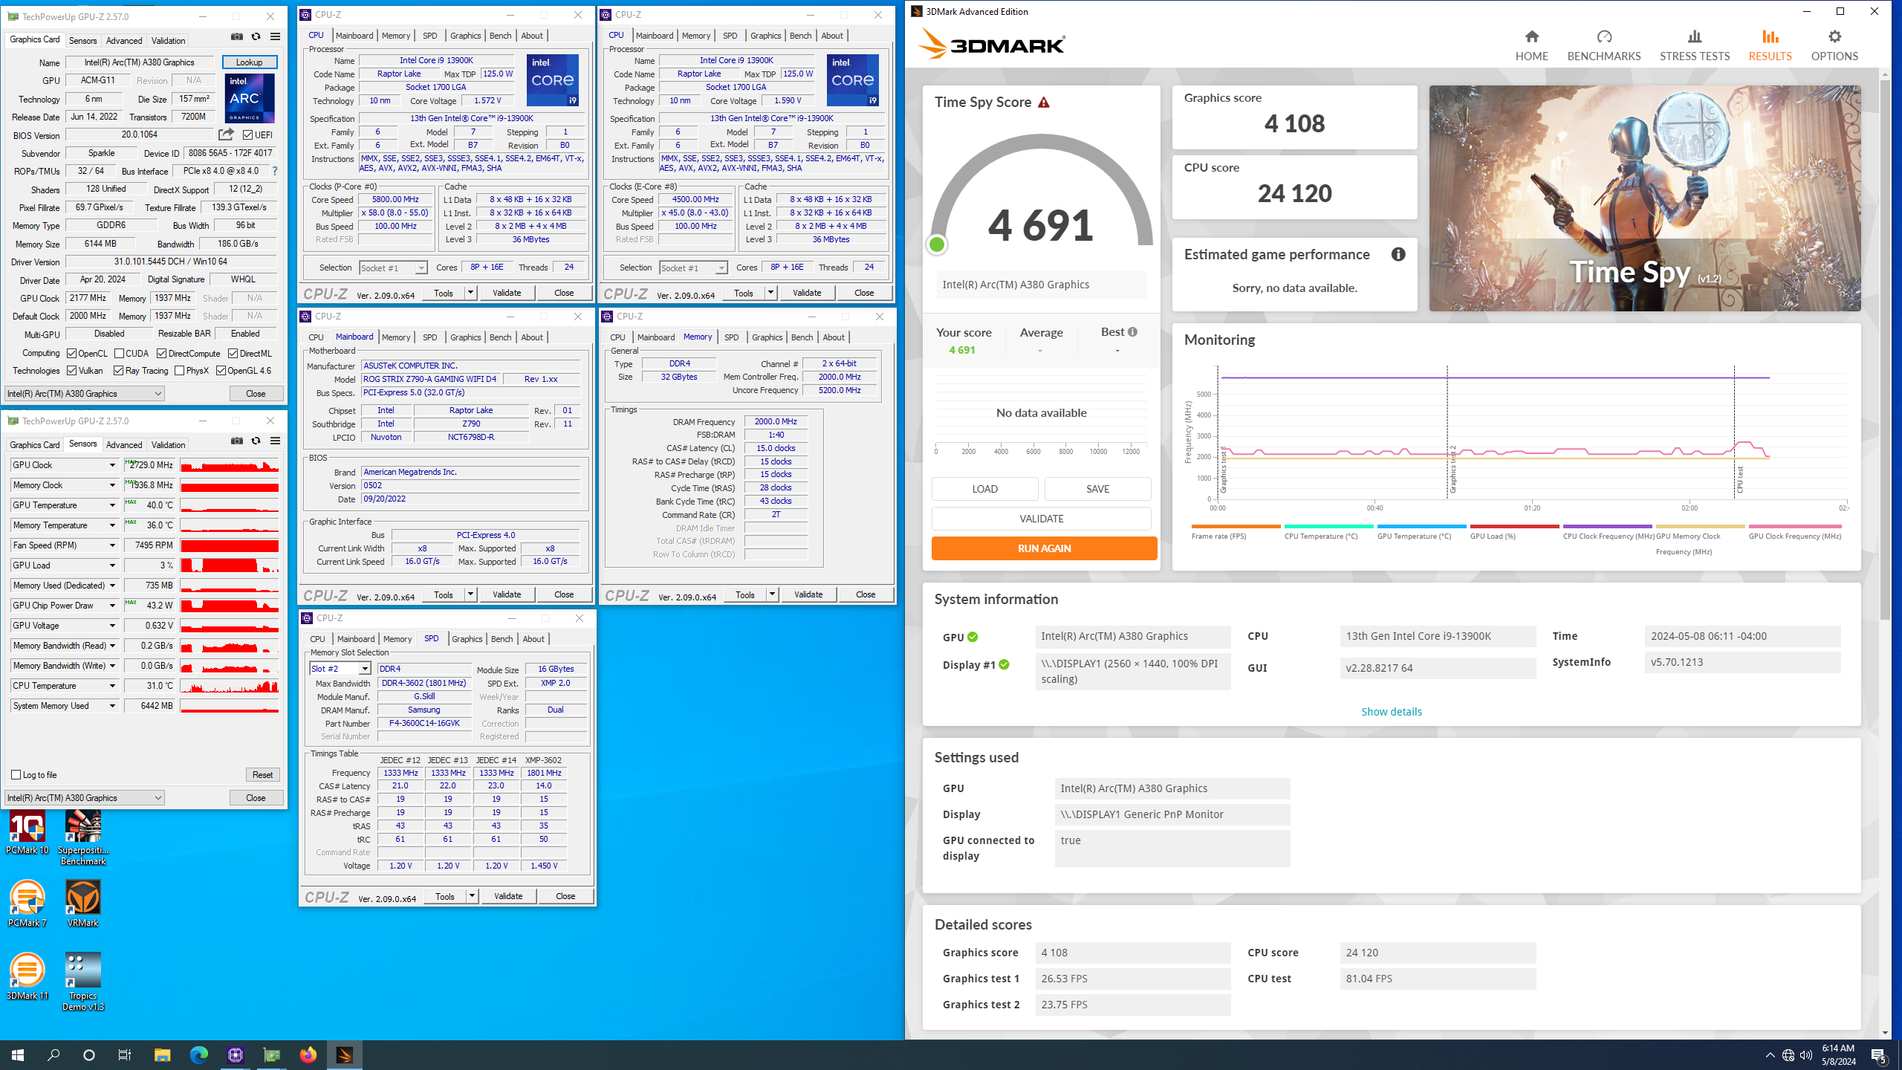Click Time Spy preview thumbnail

tap(1644, 198)
